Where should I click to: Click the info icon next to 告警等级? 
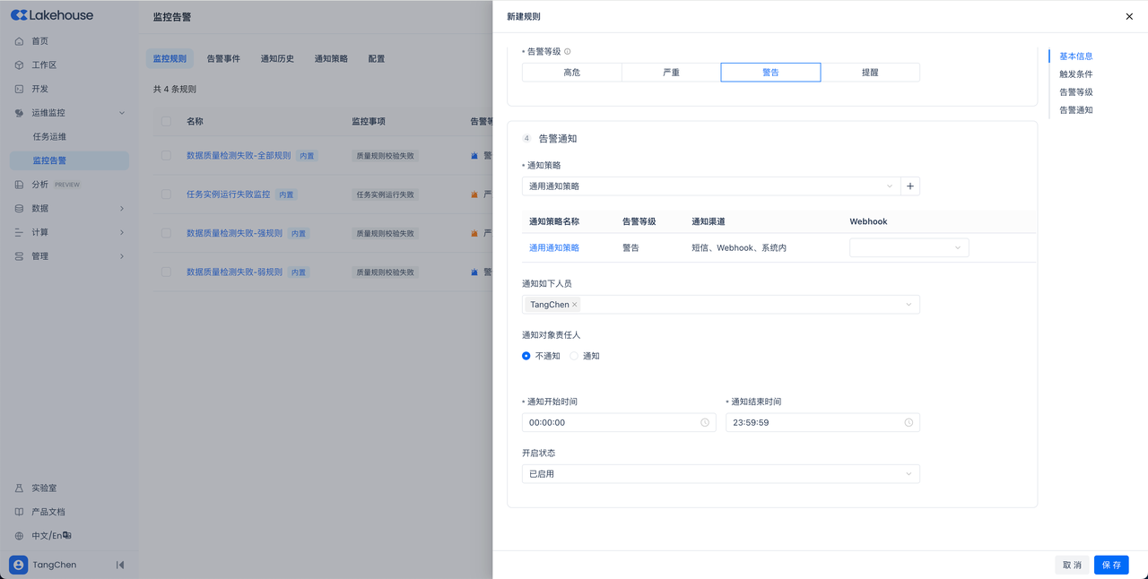coord(567,52)
